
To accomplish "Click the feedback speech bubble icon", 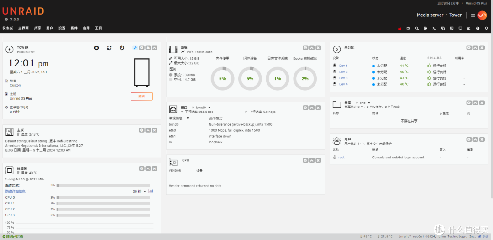I will click(x=451, y=29).
